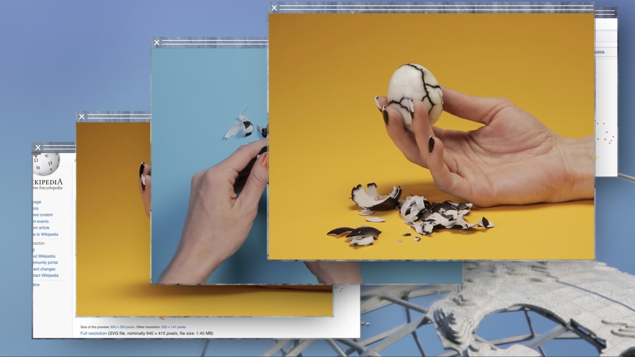This screenshot has height=357, width=635.
Task: Open the Main page sidebar link
Action: (37, 202)
